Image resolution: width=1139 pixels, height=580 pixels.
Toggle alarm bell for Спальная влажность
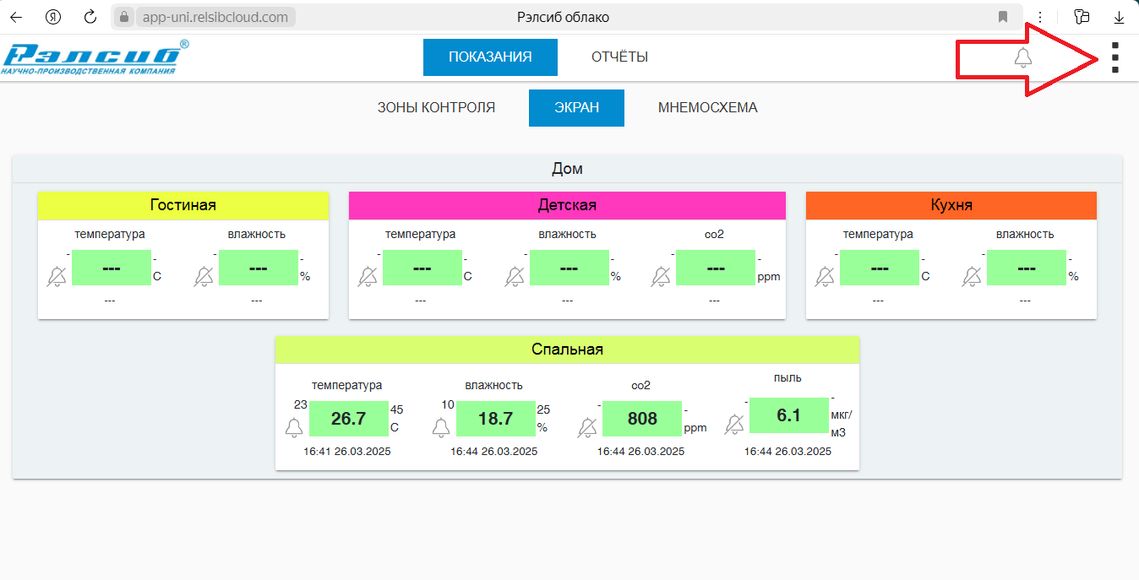pos(441,427)
